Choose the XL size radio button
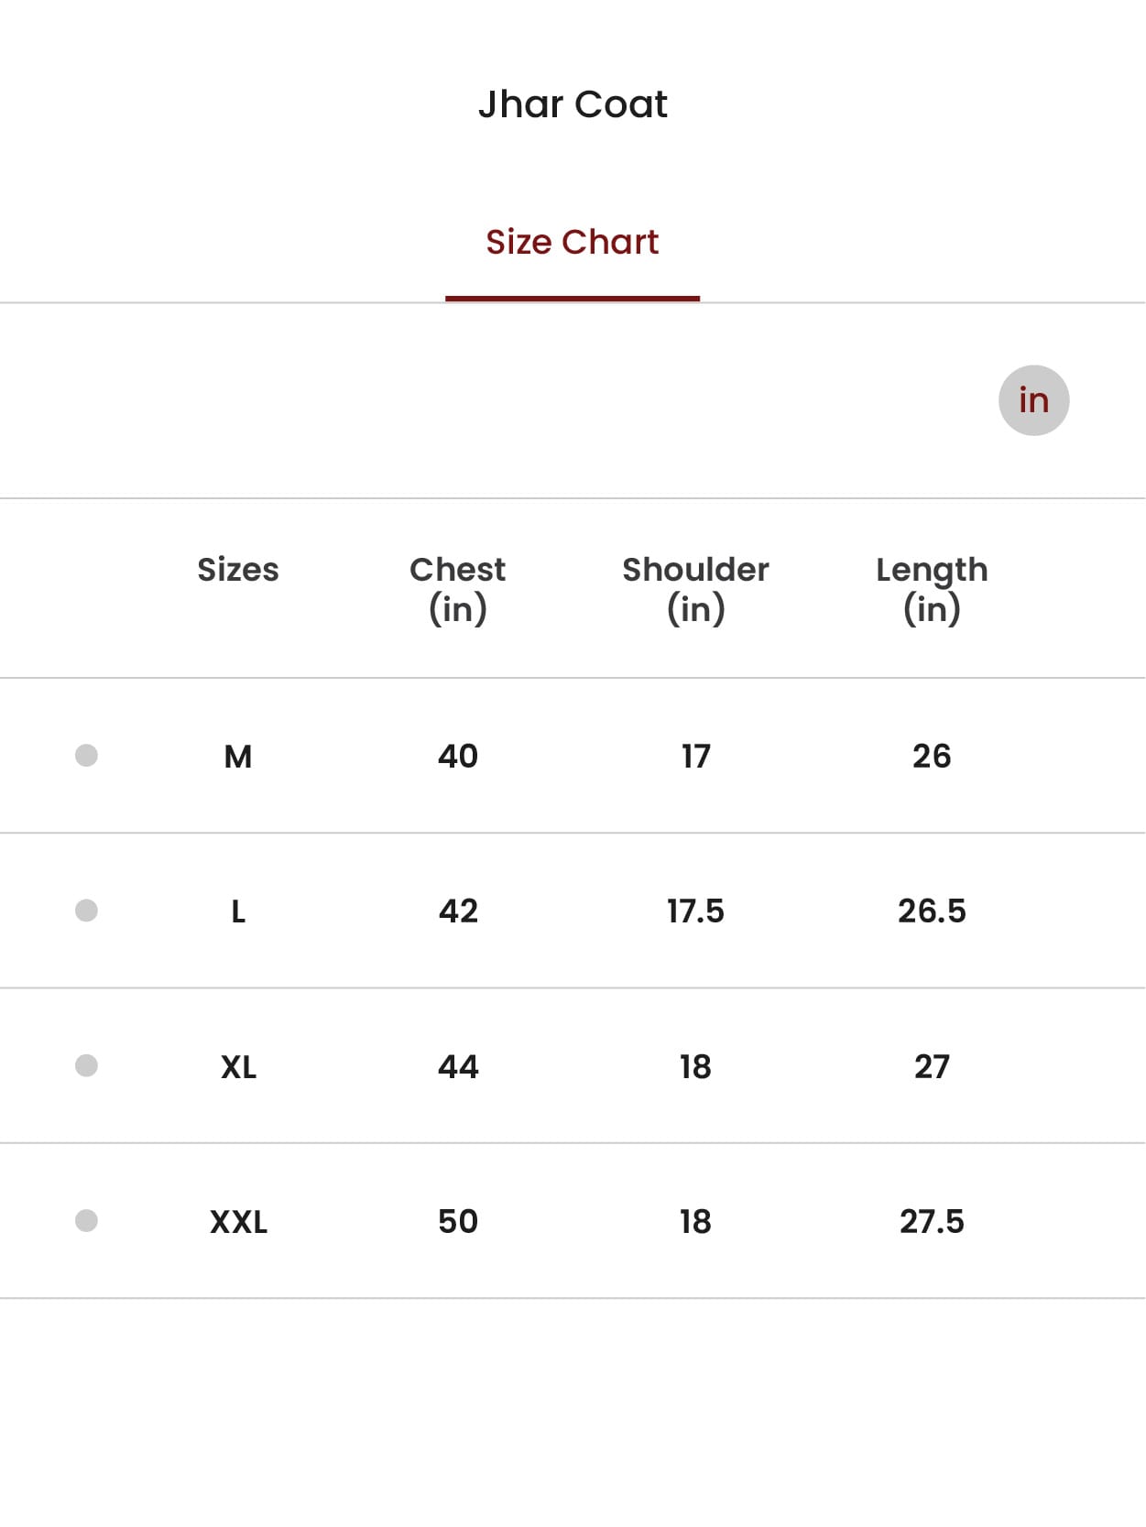Viewport: 1146px width, 1527px height. click(x=86, y=1065)
